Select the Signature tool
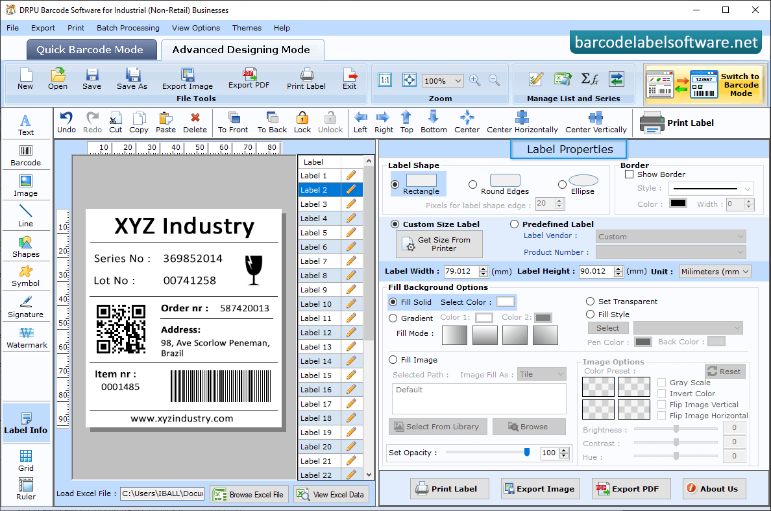Viewport: 771px width, 511px height. pos(25,307)
